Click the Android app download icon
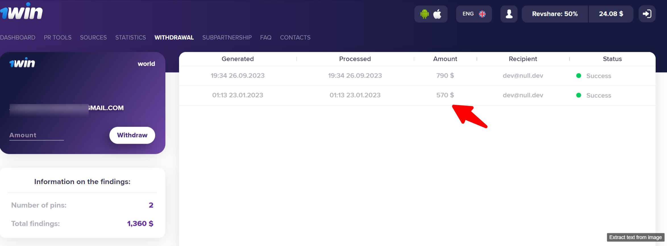The height and width of the screenshot is (246, 667). [424, 14]
